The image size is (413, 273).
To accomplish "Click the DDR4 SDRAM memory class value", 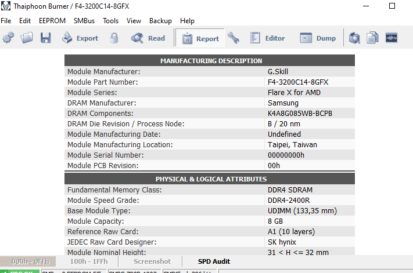I will pyautogui.click(x=290, y=190).
